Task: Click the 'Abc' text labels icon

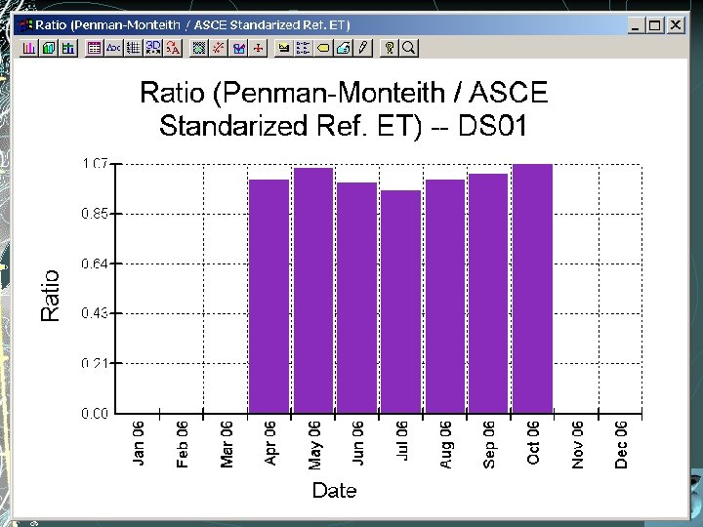Action: 114,48
